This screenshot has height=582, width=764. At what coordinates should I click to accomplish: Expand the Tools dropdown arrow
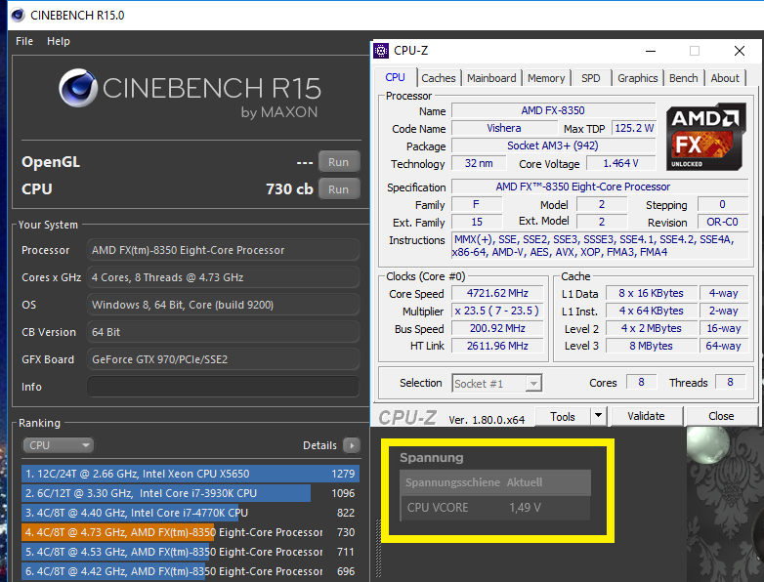pyautogui.click(x=598, y=416)
